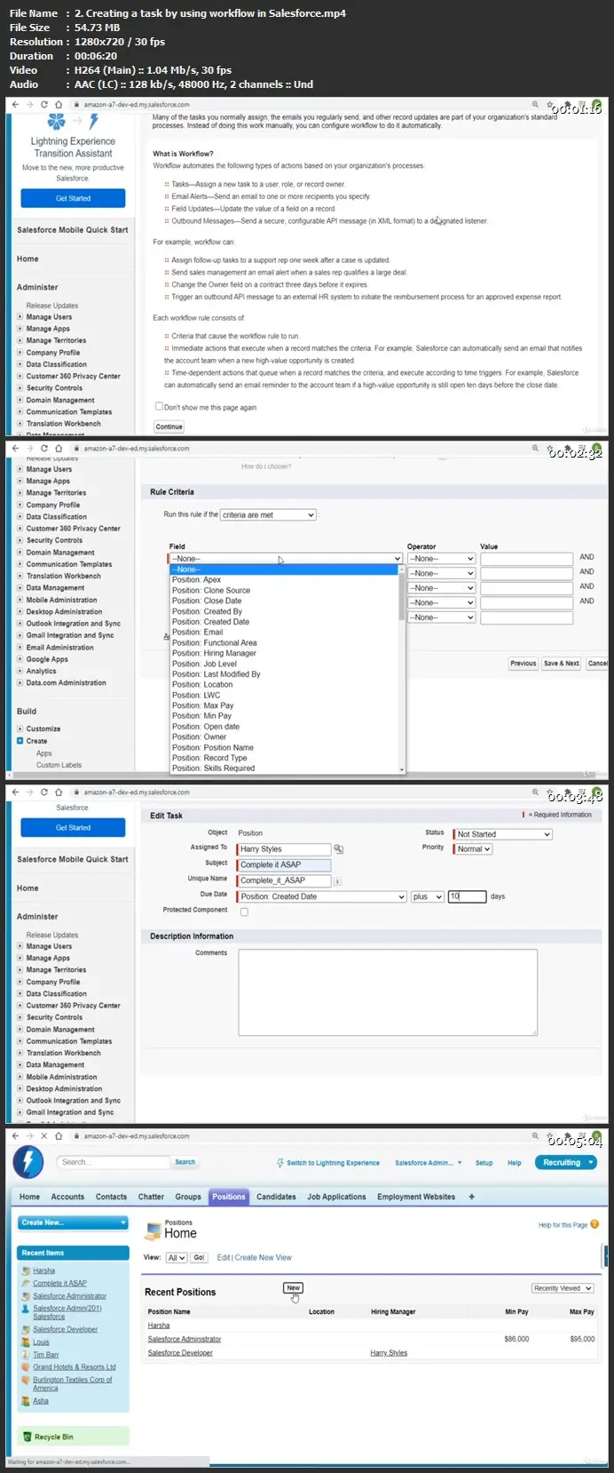Open the Priority dropdown showing Normal
The width and height of the screenshot is (614, 1473).
474,849
